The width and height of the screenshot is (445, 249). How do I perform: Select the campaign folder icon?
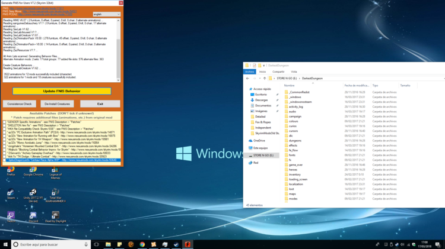[x=287, y=117]
